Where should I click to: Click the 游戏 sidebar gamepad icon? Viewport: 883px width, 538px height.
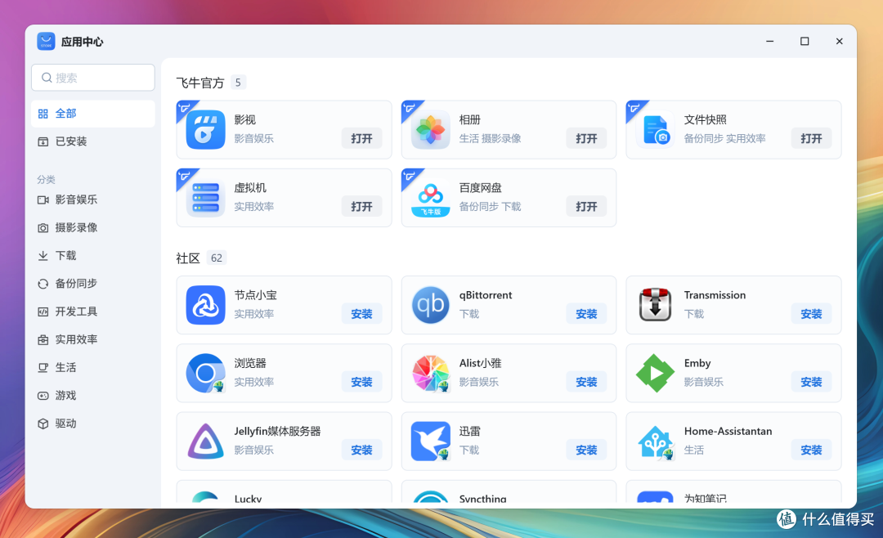(x=43, y=396)
